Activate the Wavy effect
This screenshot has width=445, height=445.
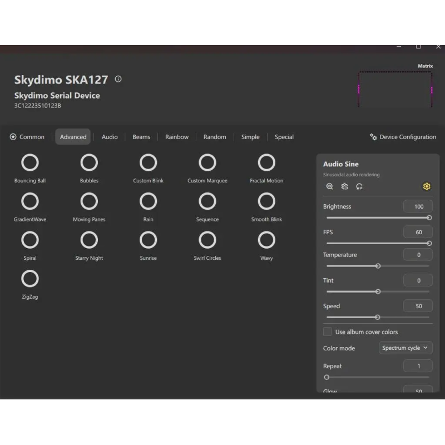coord(266,240)
